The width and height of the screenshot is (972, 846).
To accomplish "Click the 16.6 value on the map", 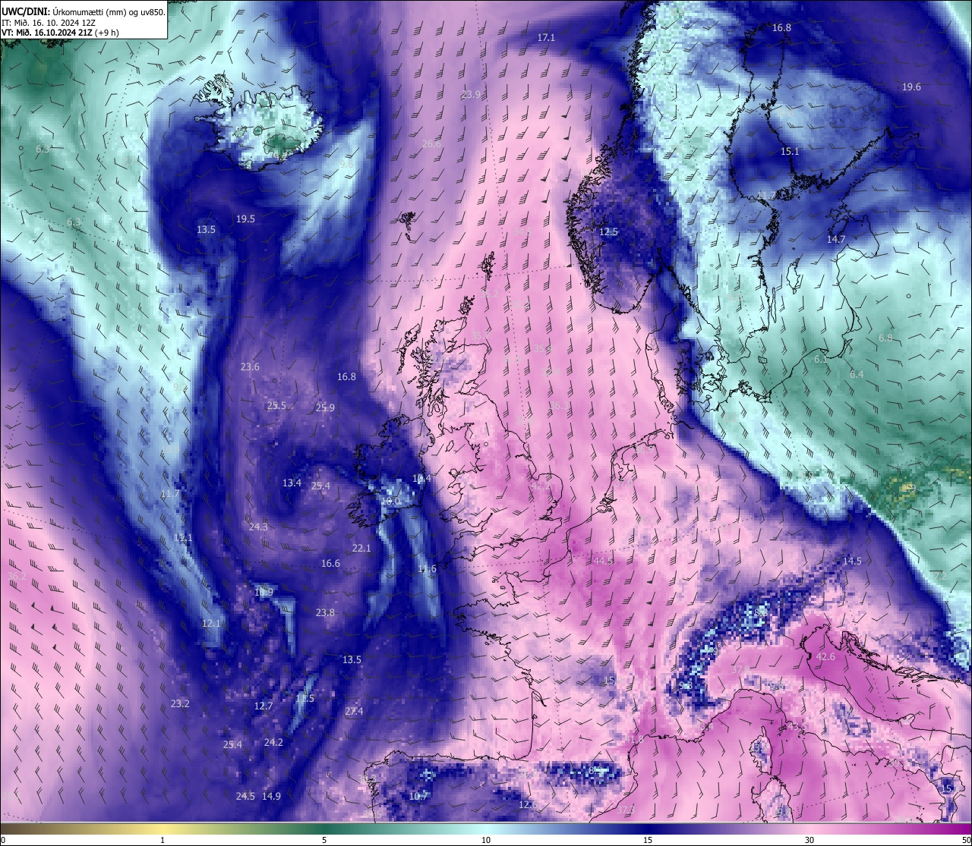I will coord(330,564).
